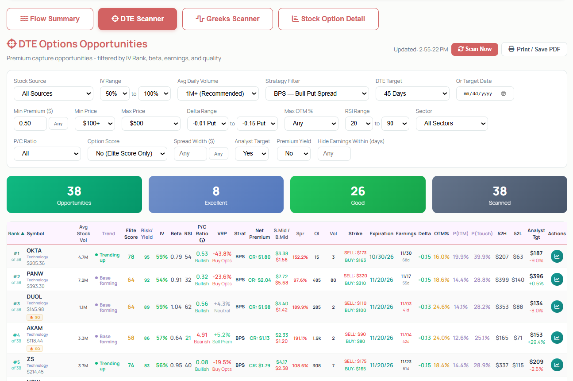Click the OKTA symbol in table
This screenshot has width=573, height=381.
tap(34, 251)
